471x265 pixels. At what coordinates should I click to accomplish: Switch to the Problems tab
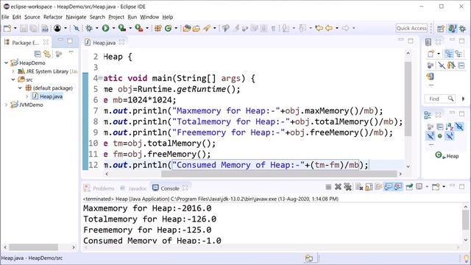coord(99,188)
